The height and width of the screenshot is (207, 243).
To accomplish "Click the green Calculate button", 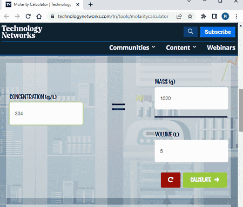I will 205,180.
